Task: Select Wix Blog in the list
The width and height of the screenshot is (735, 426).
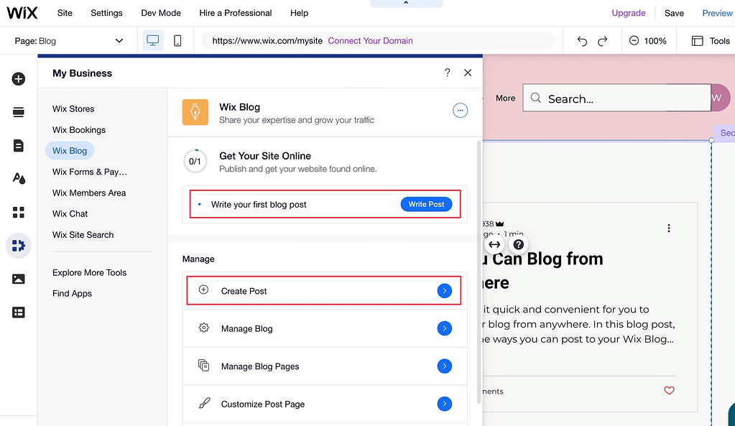Action: pos(70,150)
